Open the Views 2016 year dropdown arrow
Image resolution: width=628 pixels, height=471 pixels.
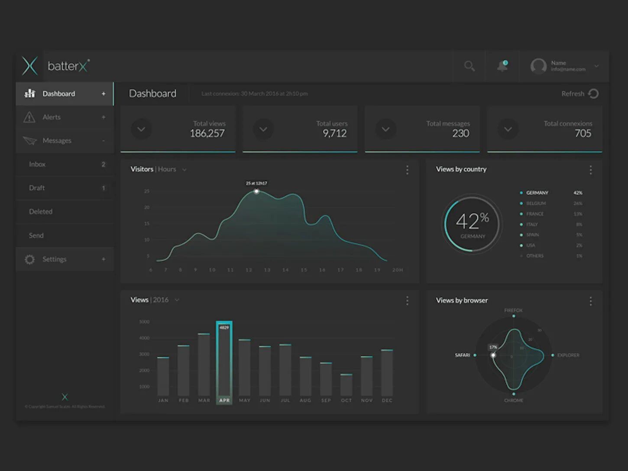177,300
